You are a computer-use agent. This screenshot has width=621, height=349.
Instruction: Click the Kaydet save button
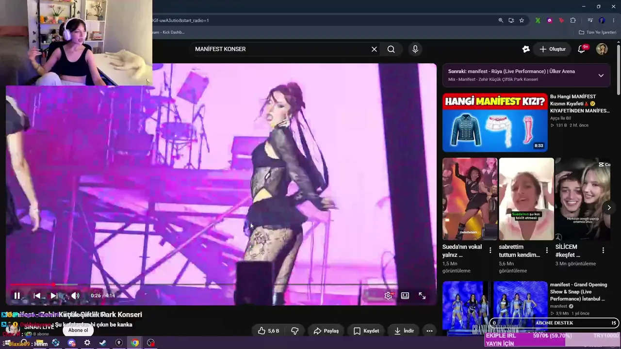pos(366,331)
